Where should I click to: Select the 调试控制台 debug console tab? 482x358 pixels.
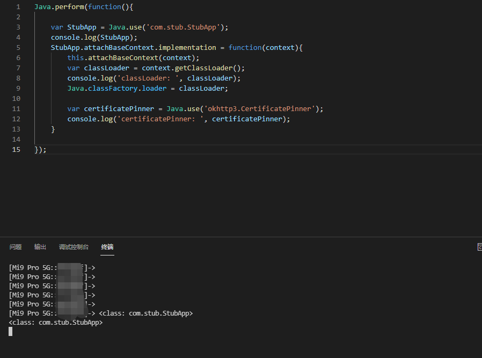coord(74,247)
